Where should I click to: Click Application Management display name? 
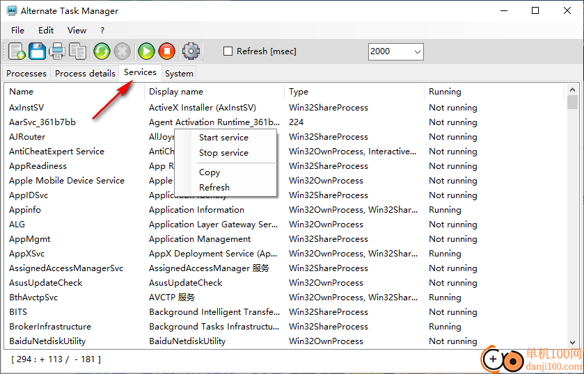[x=200, y=239]
